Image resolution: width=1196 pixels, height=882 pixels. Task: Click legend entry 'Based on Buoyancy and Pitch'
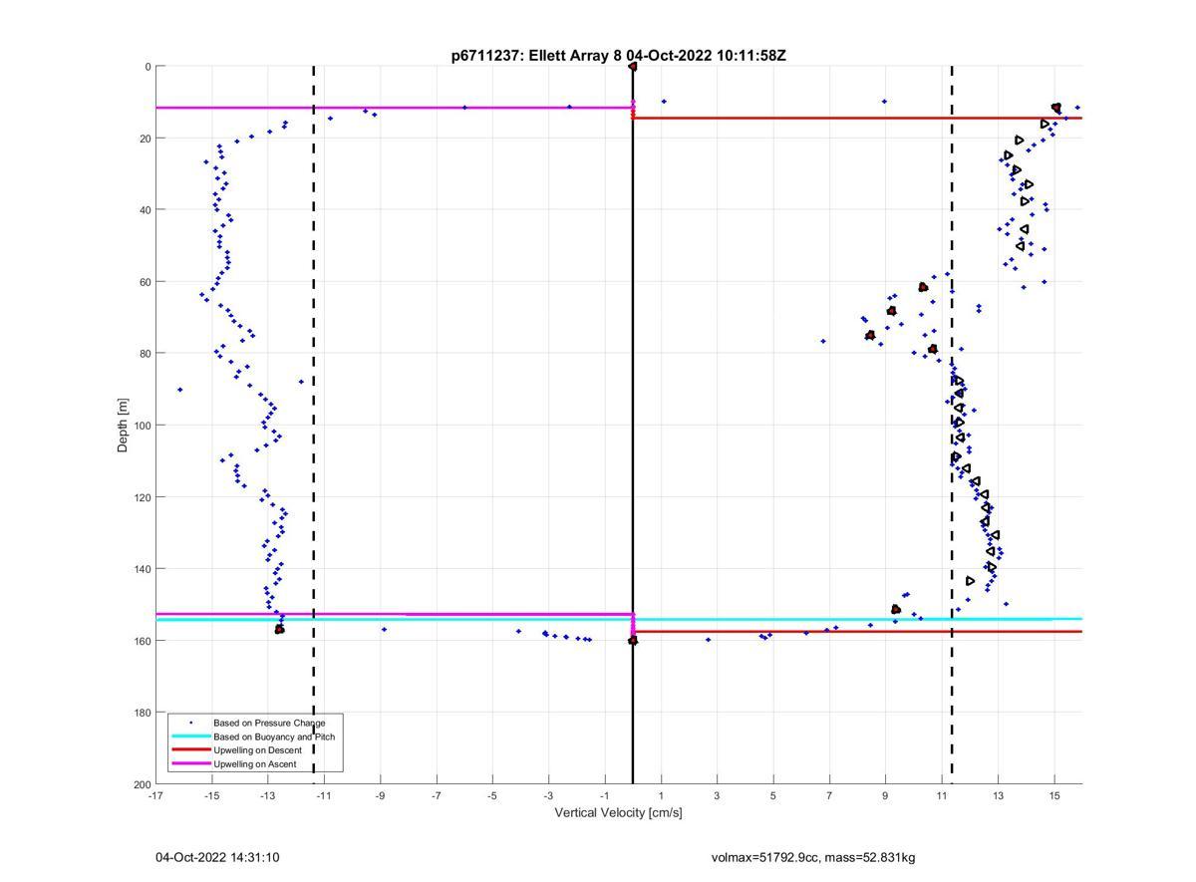tap(275, 736)
